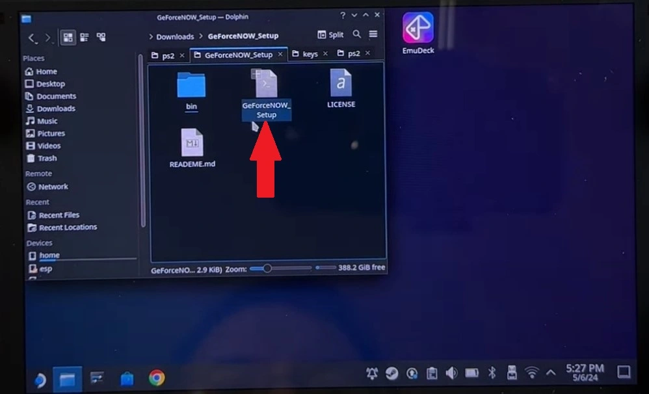Open the volume control
Image resolution: width=649 pixels, height=394 pixels.
click(x=451, y=373)
